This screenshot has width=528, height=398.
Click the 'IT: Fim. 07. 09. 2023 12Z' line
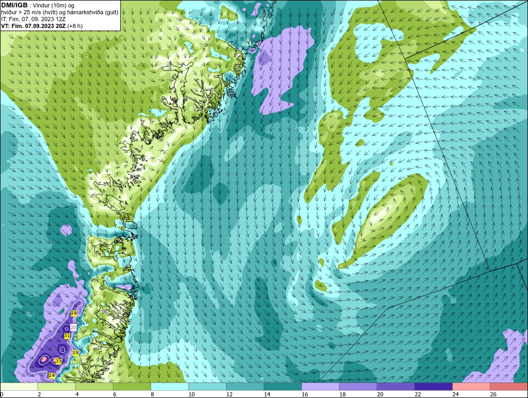(33, 19)
